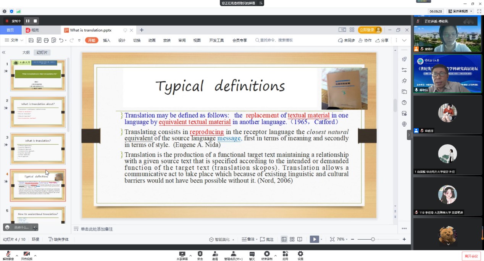Stop the recording with the square button
The image size is (484, 261).
tap(35, 21)
